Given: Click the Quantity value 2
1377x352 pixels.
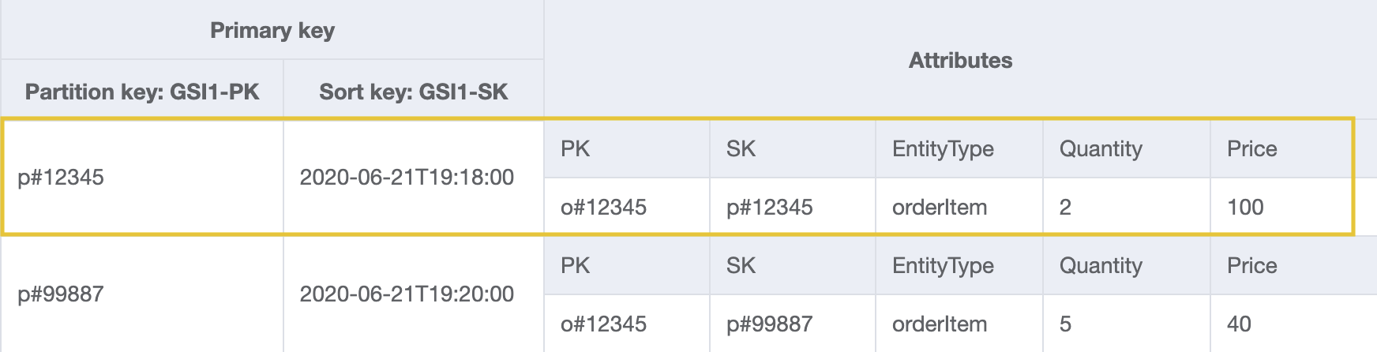Looking at the screenshot, I should [x=1065, y=208].
